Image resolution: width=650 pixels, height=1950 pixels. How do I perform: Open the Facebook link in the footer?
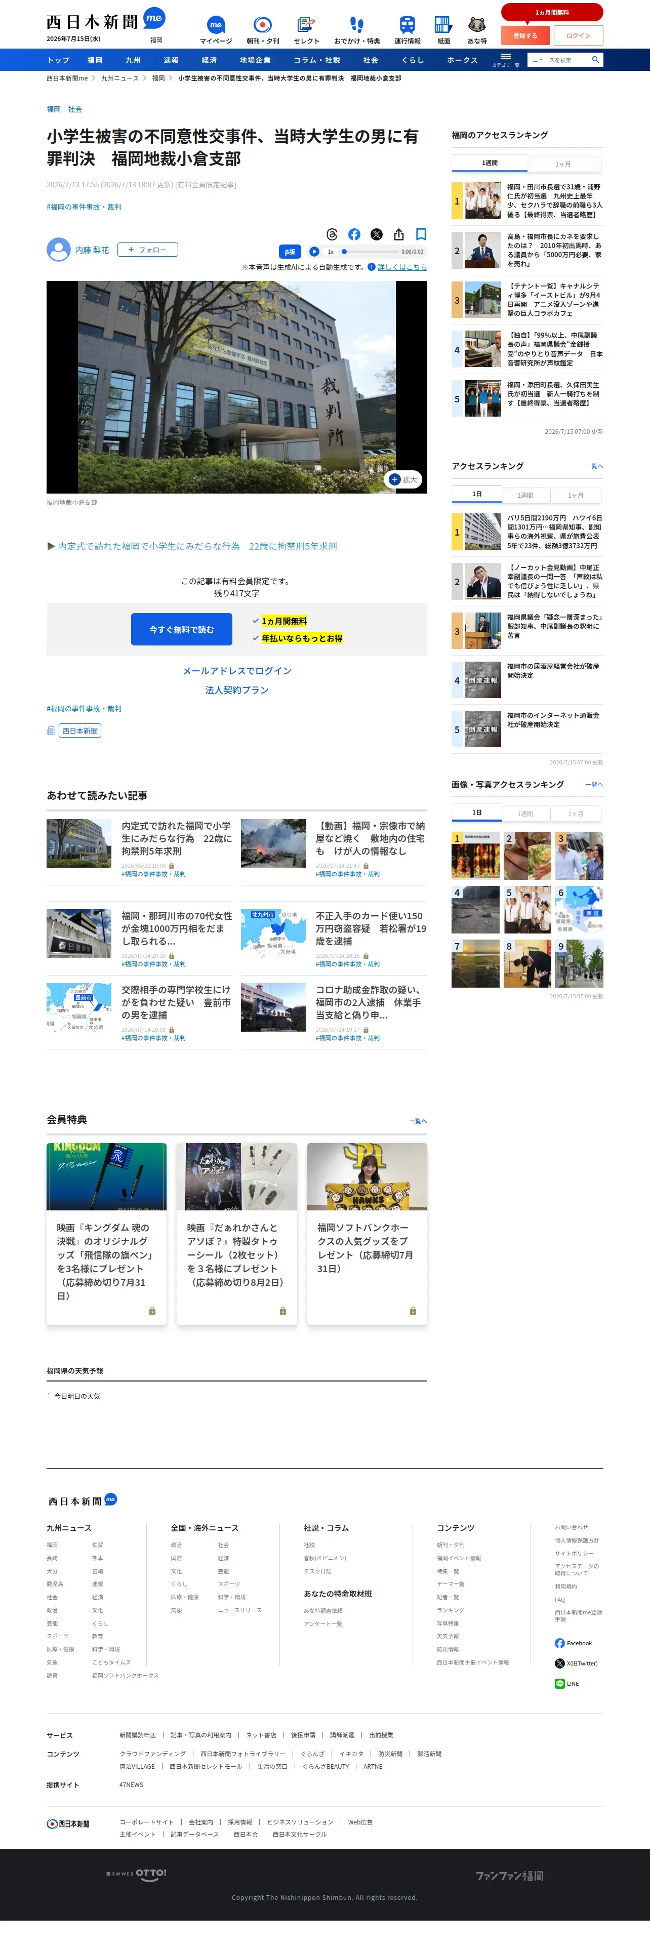pos(574,1643)
